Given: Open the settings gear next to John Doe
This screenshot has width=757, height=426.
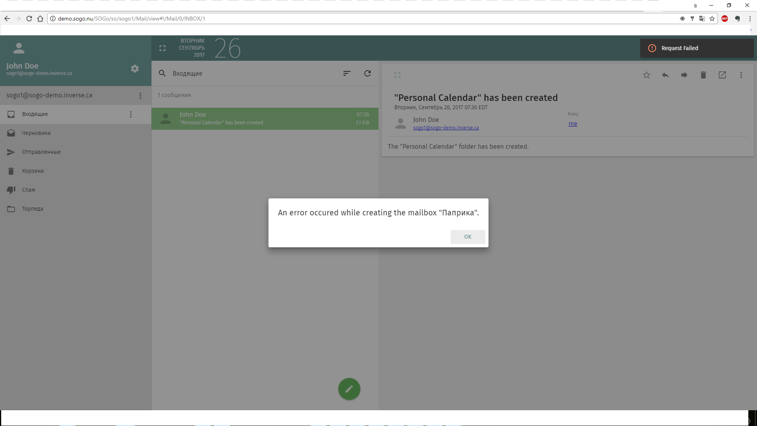Looking at the screenshot, I should pos(135,69).
